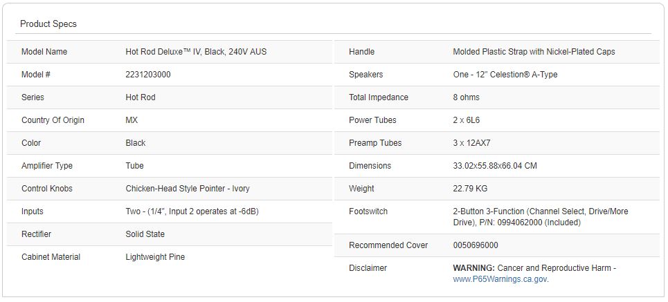Select the 8 ohms impedance value
The image size is (668, 302).
(466, 97)
